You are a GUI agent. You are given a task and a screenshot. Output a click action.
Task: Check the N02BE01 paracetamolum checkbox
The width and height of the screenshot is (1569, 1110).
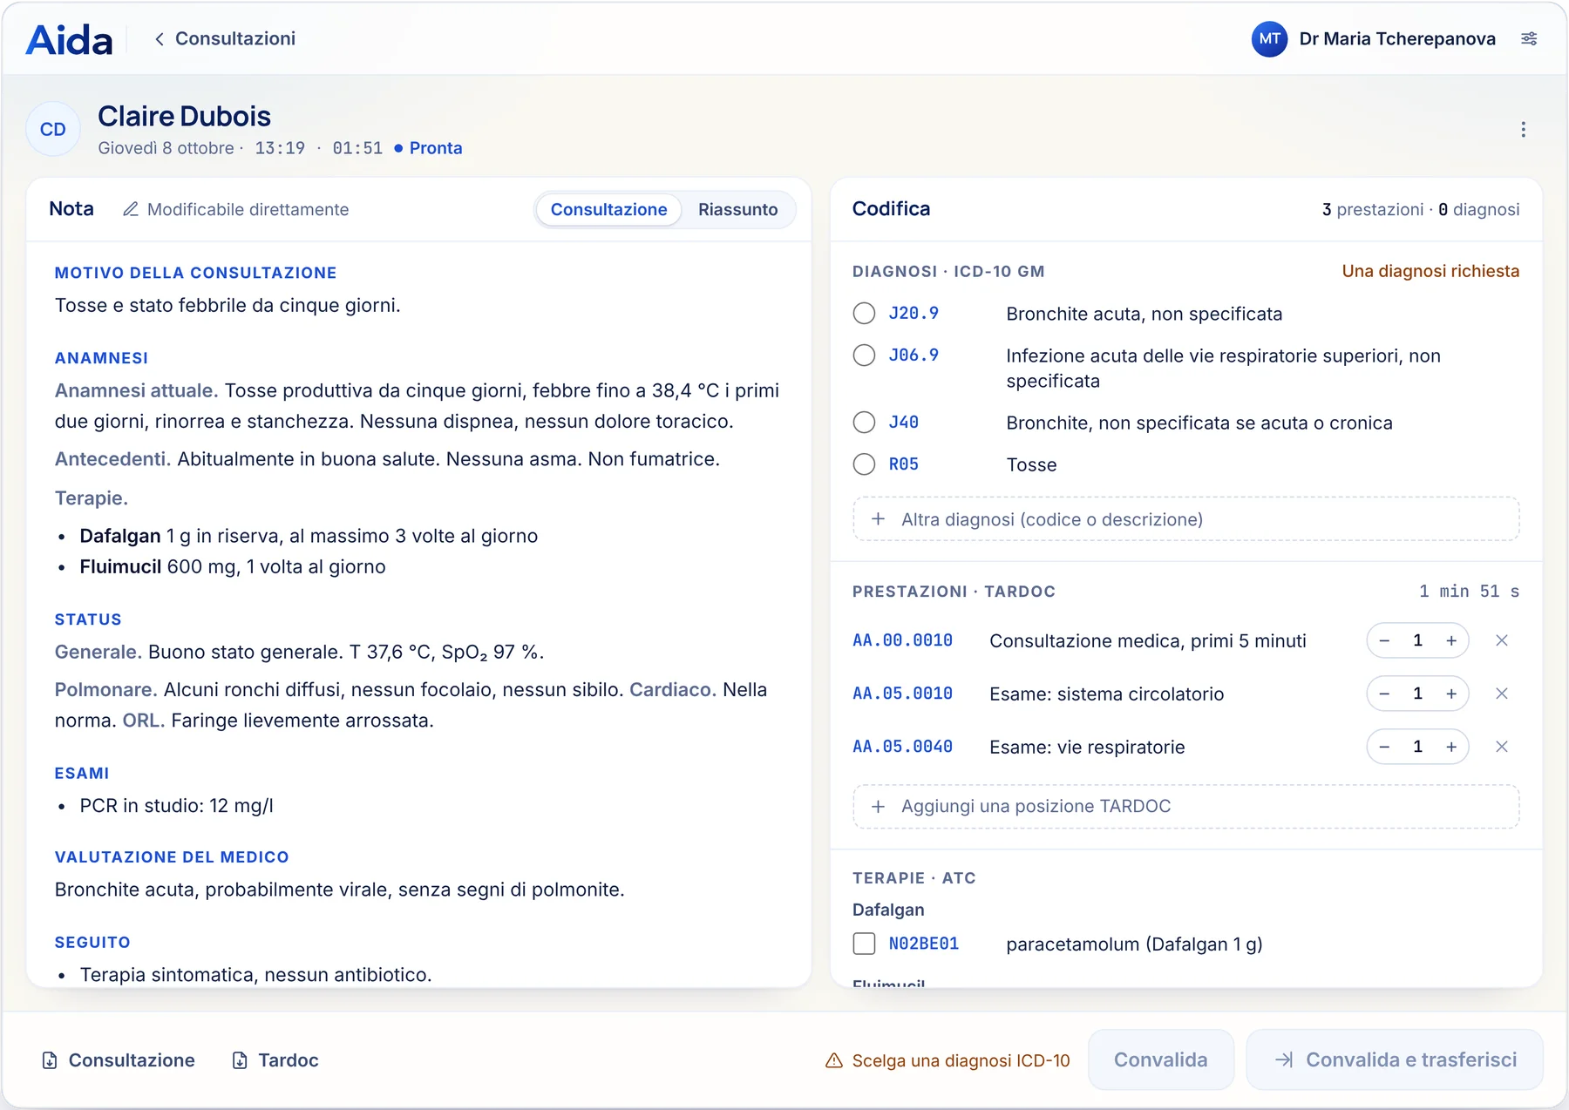(864, 944)
